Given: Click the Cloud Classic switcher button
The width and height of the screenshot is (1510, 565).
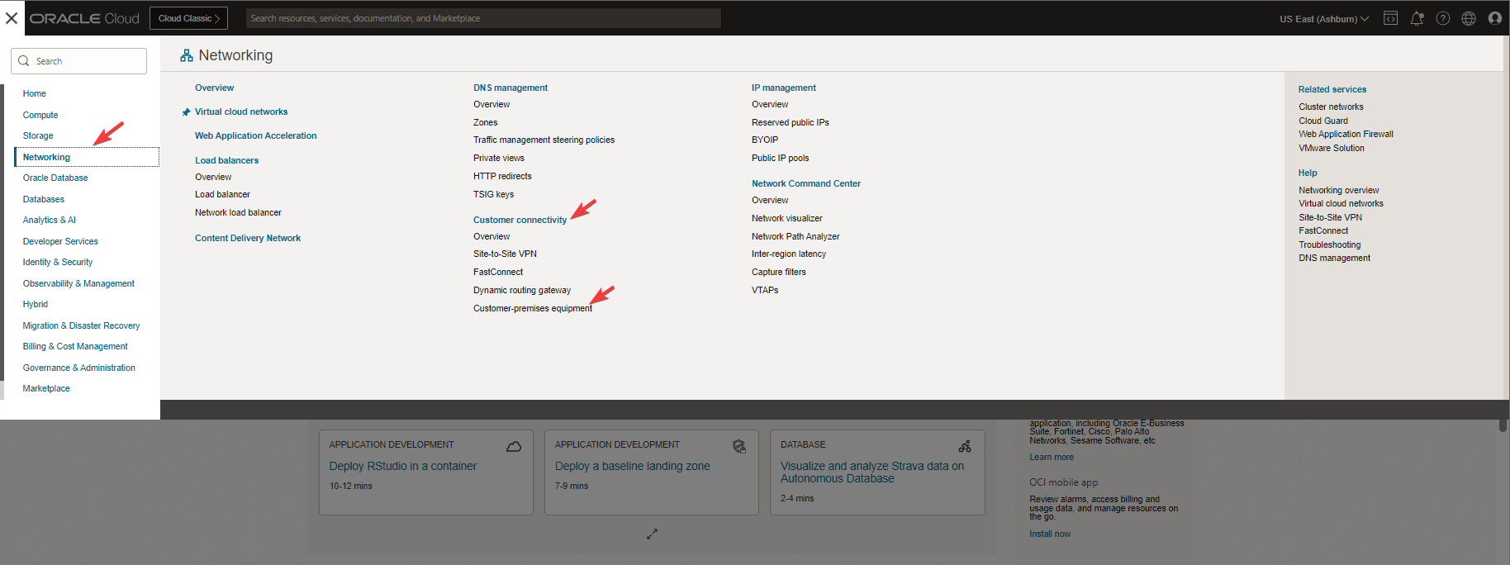Looking at the screenshot, I should (x=188, y=18).
